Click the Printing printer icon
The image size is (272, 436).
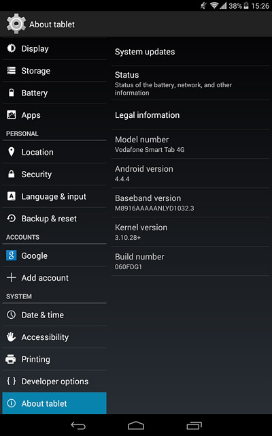click(11, 359)
